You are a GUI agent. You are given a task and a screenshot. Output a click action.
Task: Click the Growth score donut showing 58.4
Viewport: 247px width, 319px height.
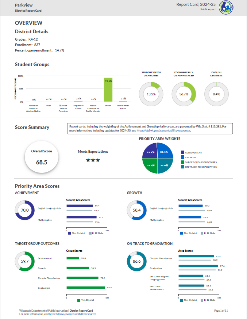pos(137,210)
